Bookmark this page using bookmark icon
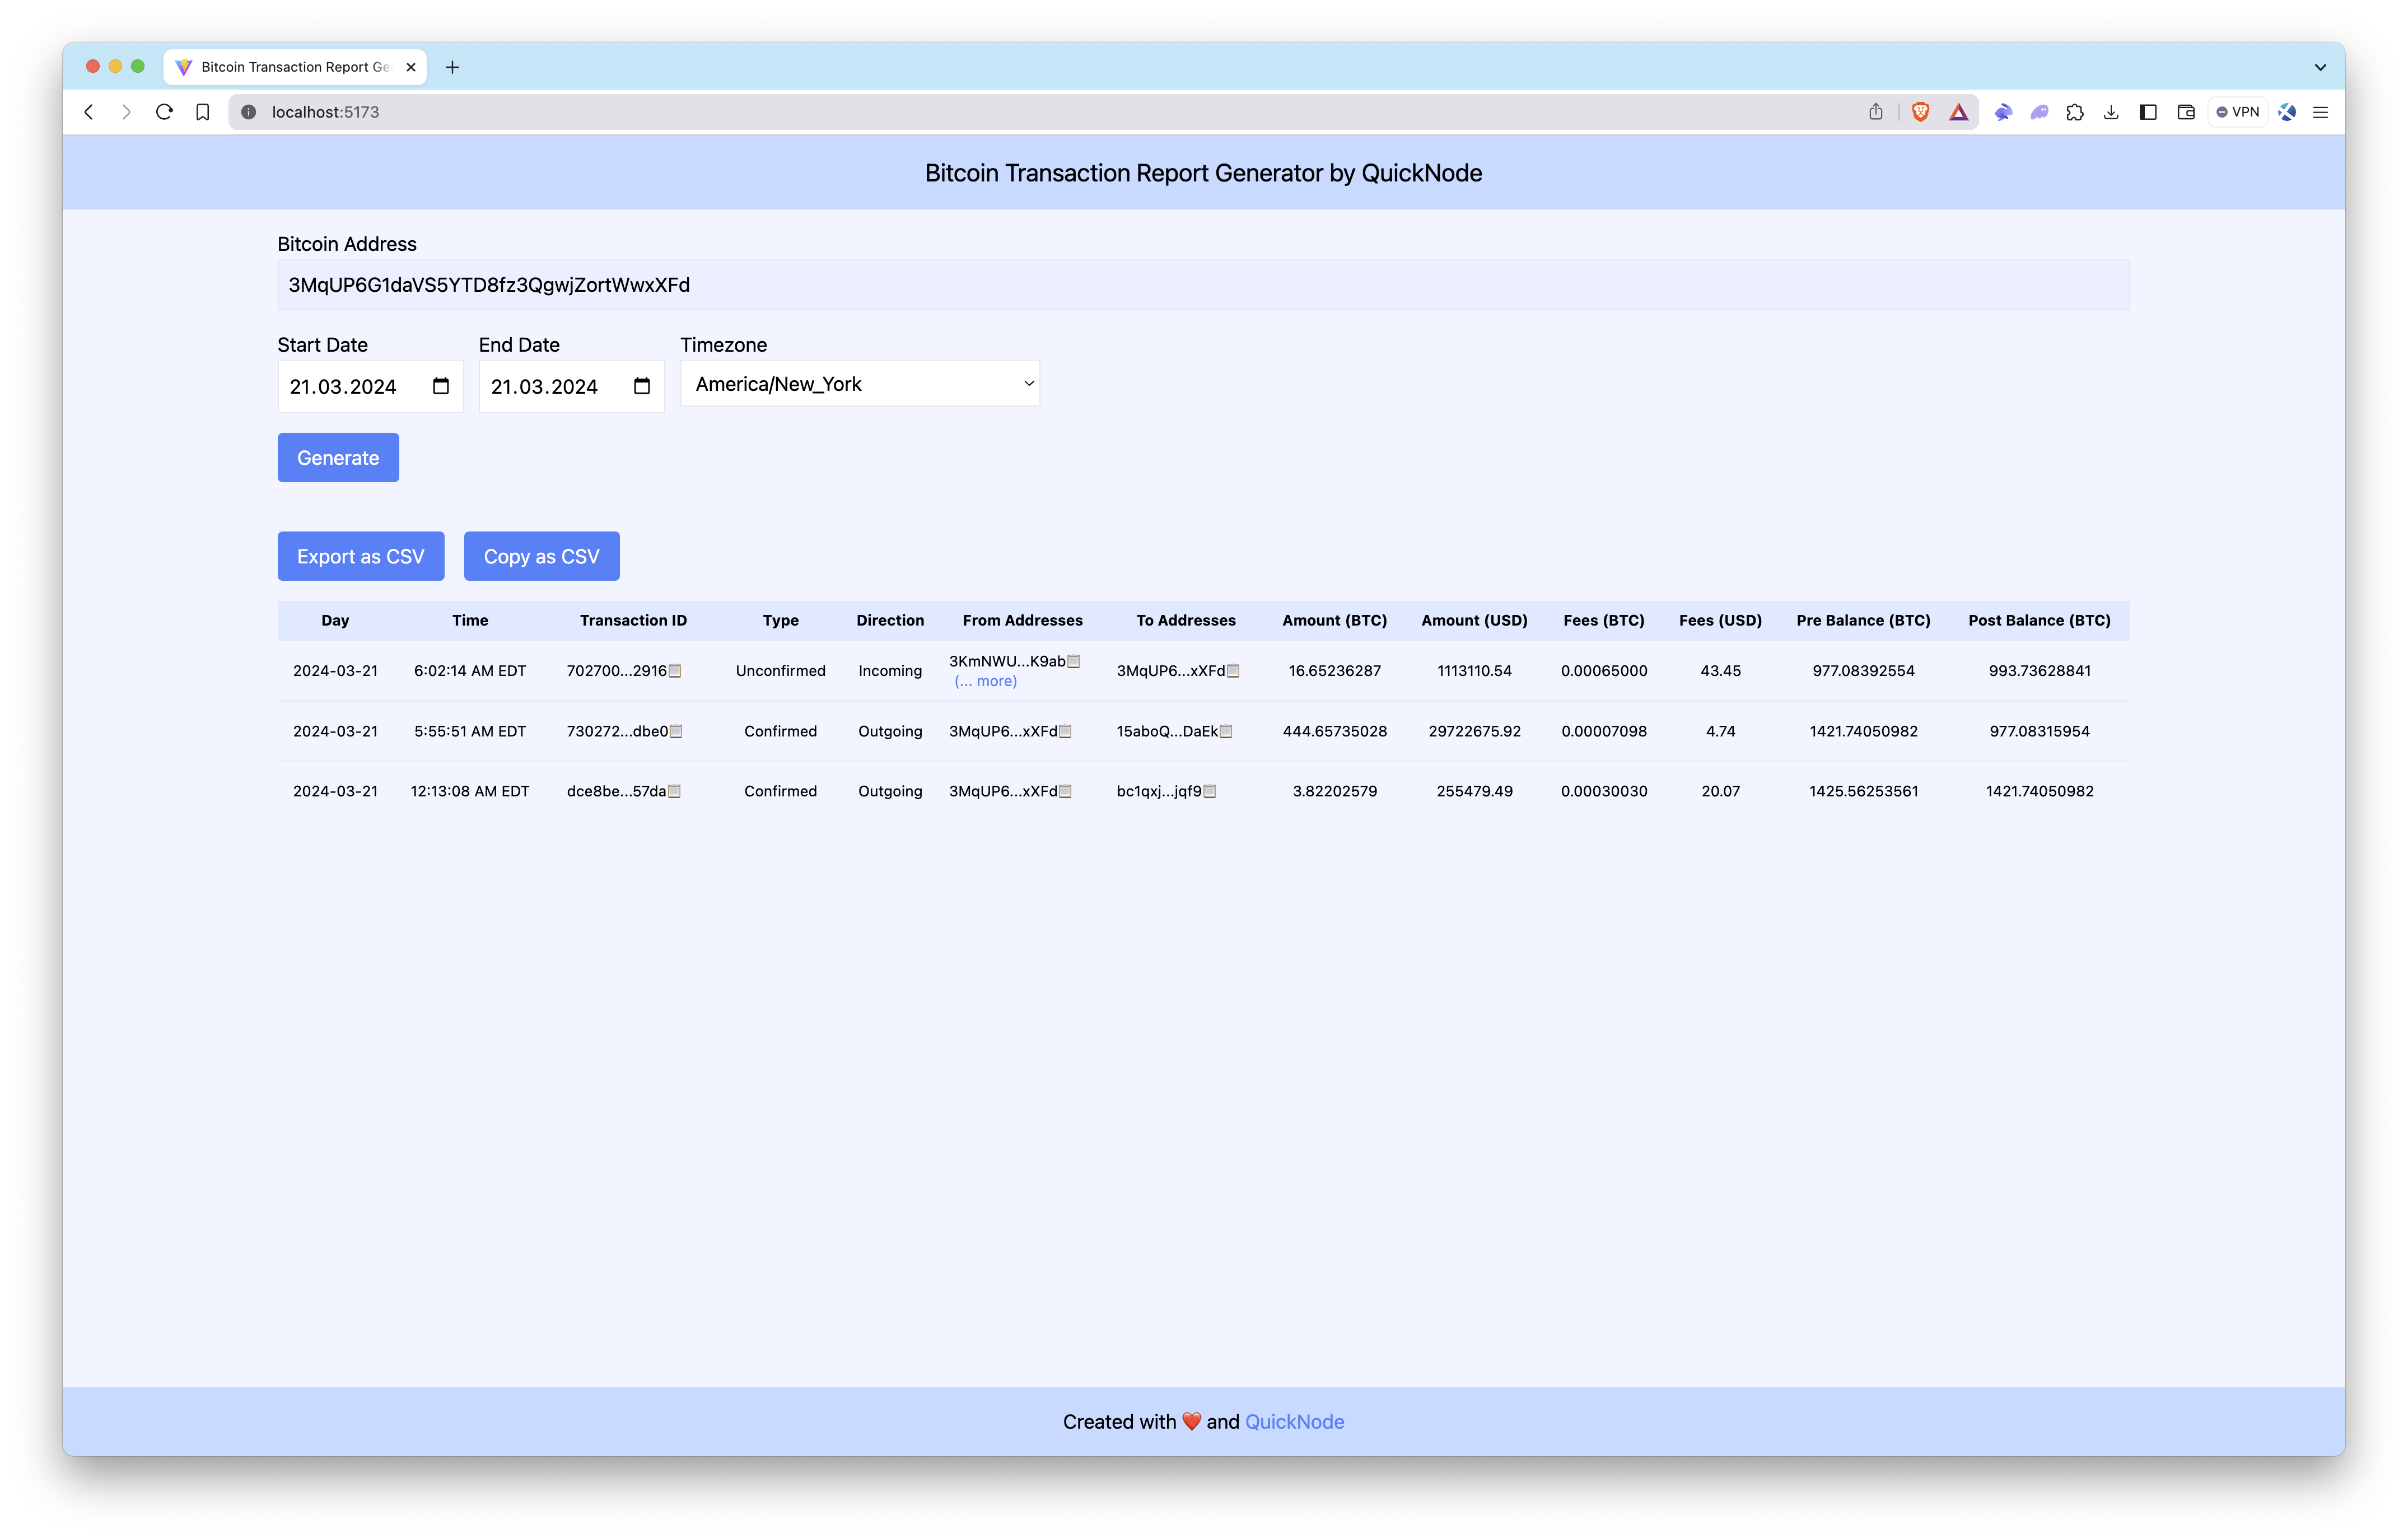Viewport: 2408px width, 1539px height. click(202, 112)
